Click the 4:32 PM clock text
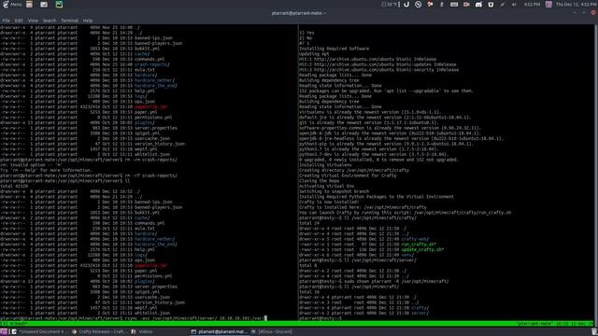This screenshot has height=336, width=598. point(532,5)
